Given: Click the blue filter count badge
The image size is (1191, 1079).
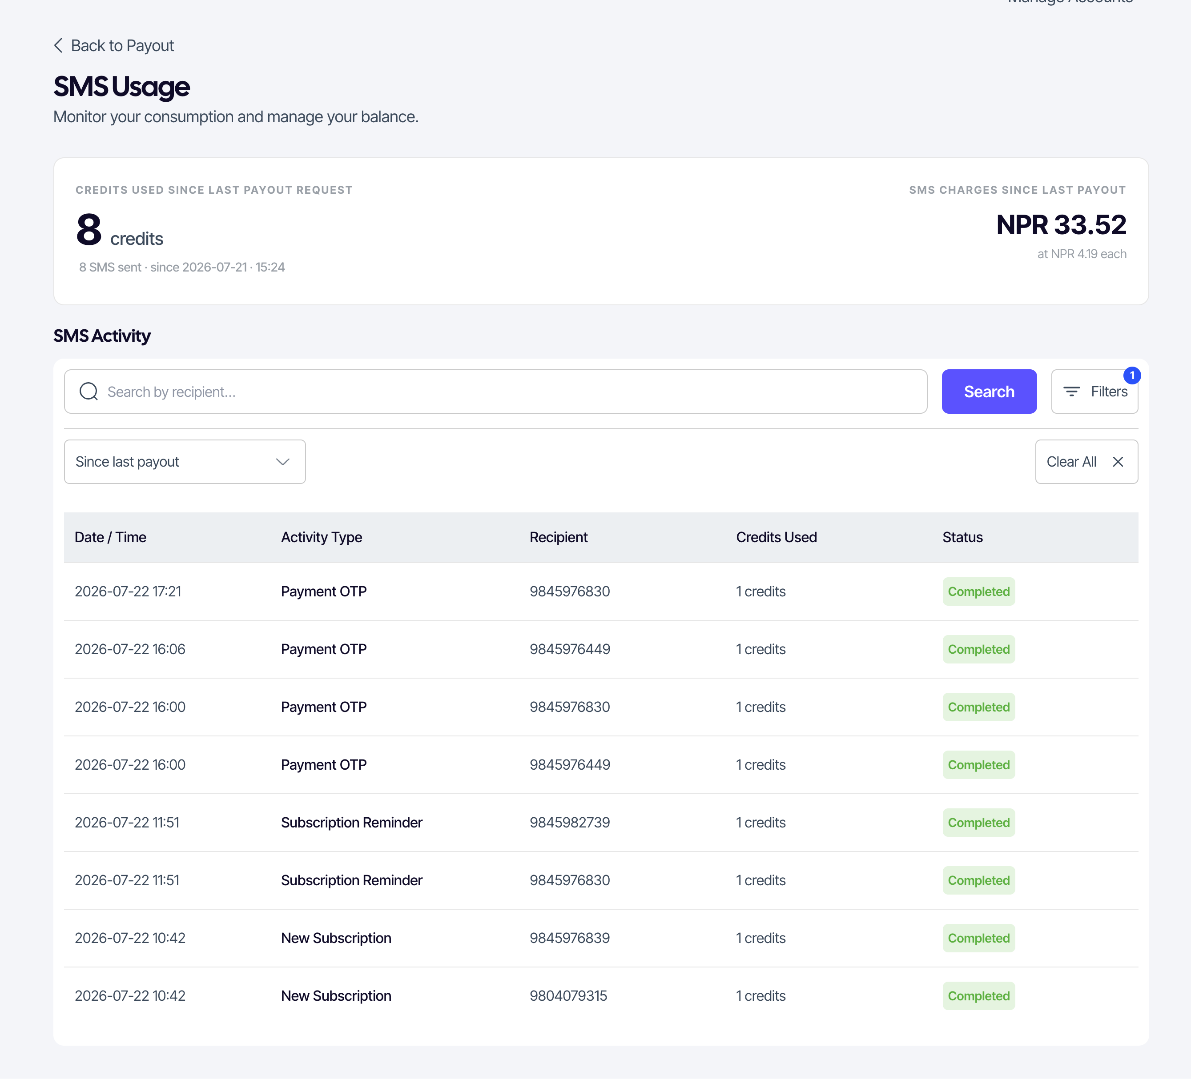Looking at the screenshot, I should (1131, 376).
